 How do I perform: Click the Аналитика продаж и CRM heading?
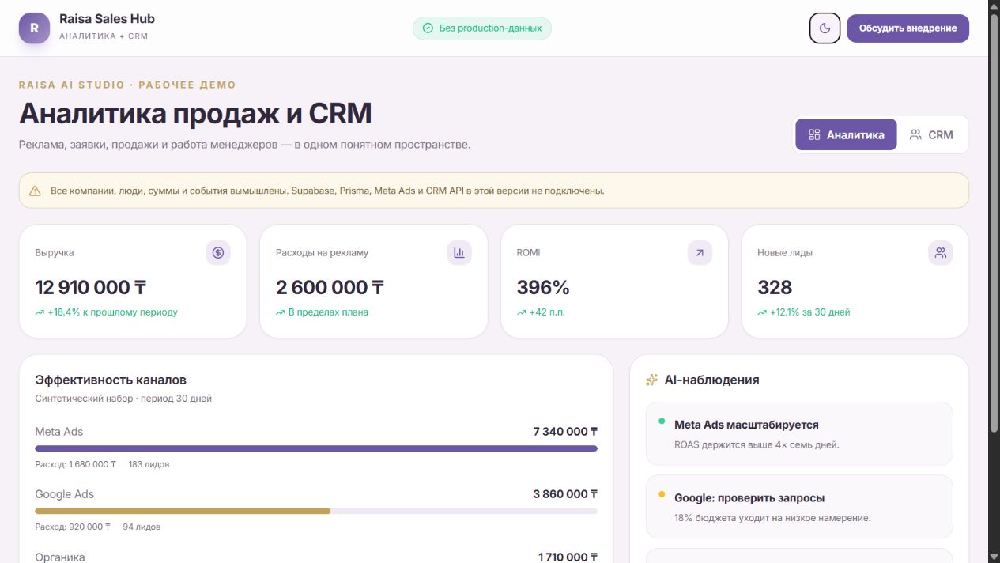click(x=195, y=114)
